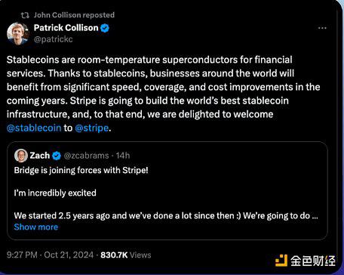344x275 pixels.
Task: Expand quoted tweet with Show more
Action: pyautogui.click(x=36, y=227)
